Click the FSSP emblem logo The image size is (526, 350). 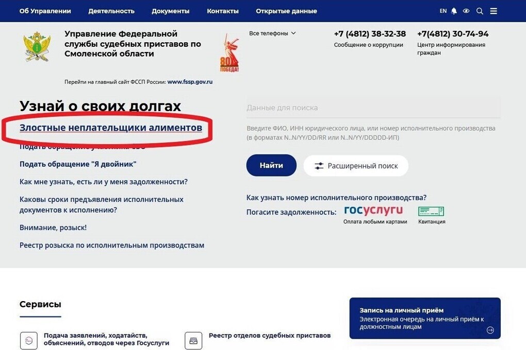[x=37, y=46]
